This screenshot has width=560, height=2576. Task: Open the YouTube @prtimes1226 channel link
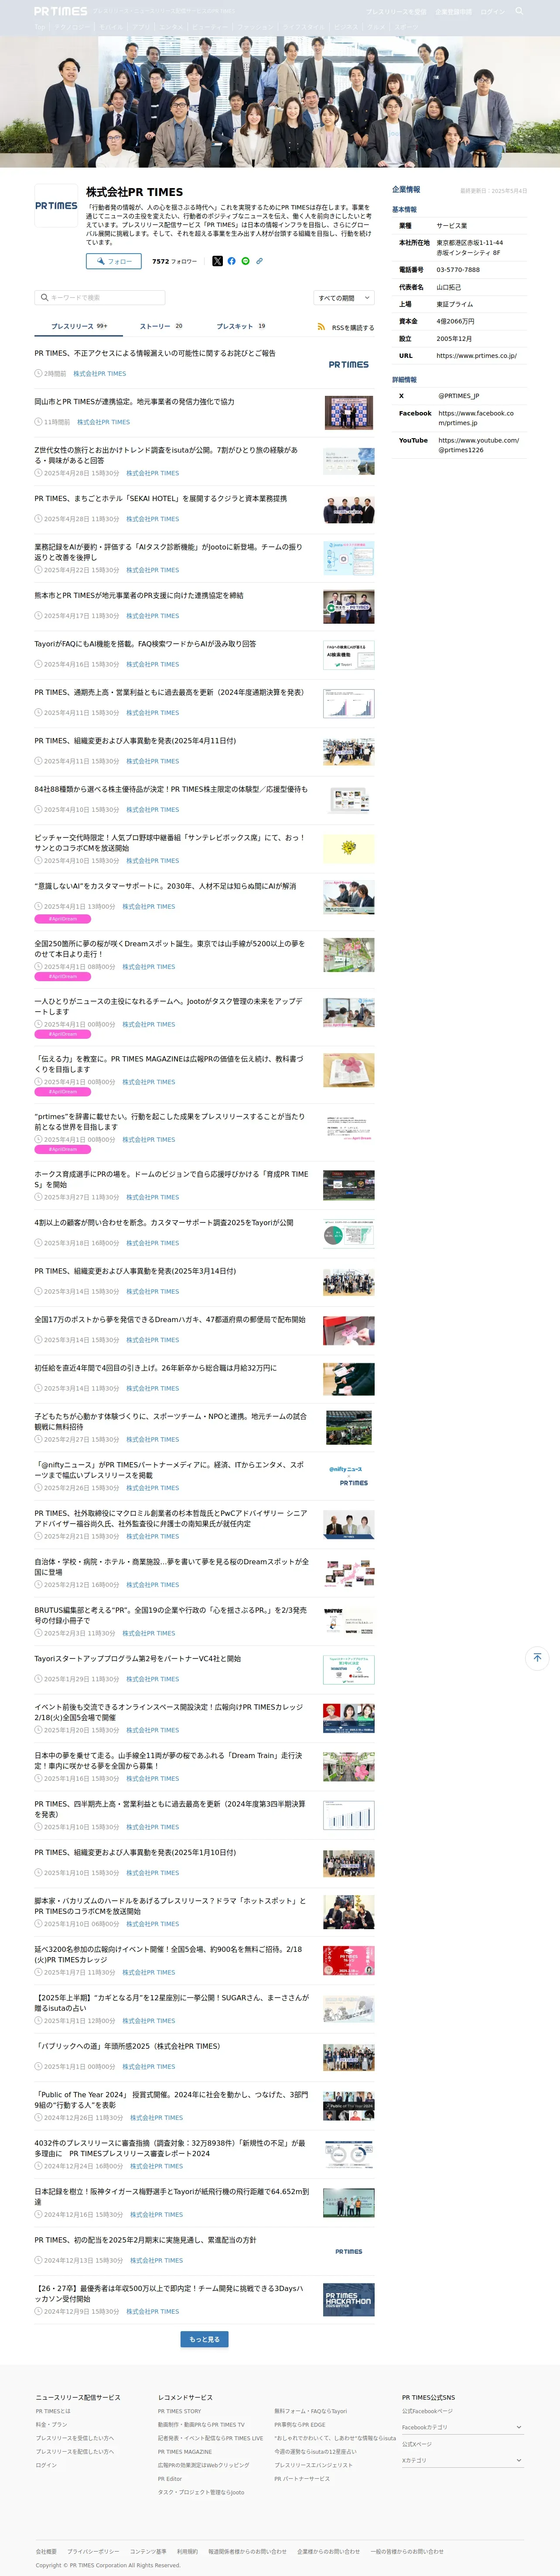(x=478, y=445)
